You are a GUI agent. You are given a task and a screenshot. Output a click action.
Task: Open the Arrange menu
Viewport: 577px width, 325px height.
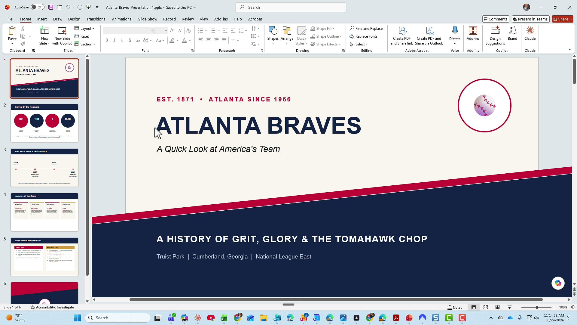(x=287, y=36)
